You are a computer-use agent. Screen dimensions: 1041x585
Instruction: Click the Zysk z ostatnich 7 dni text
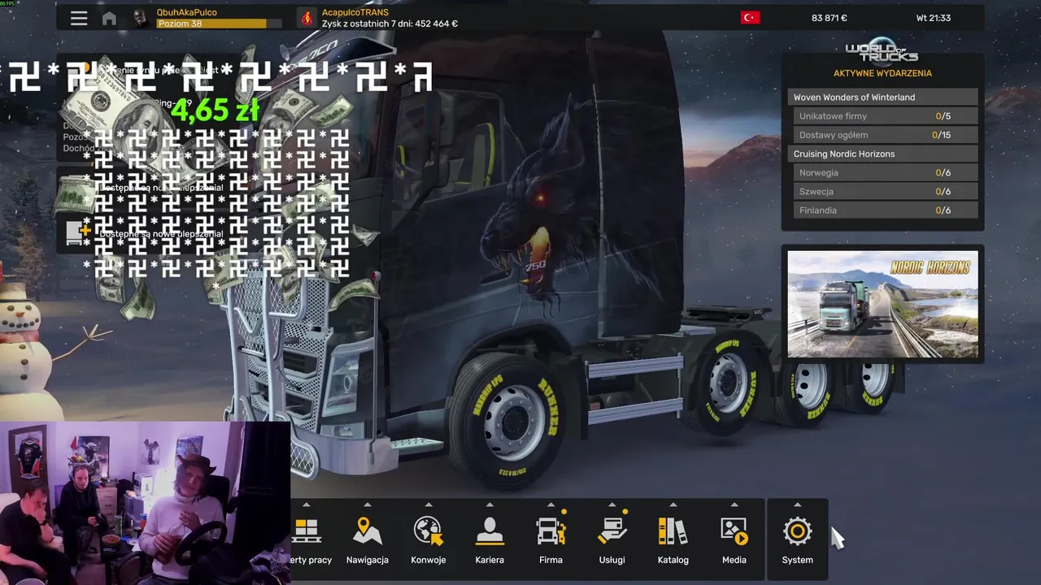click(x=390, y=24)
